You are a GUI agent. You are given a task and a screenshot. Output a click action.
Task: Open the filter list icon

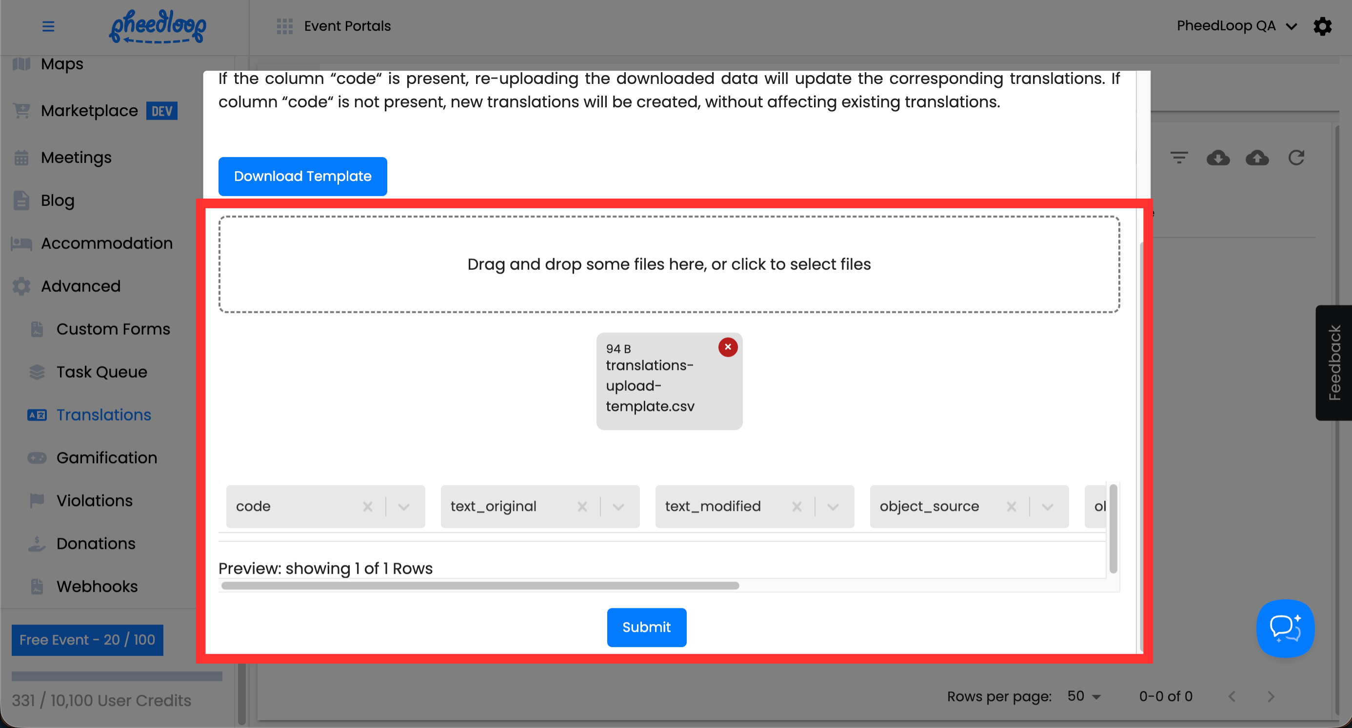coord(1179,158)
